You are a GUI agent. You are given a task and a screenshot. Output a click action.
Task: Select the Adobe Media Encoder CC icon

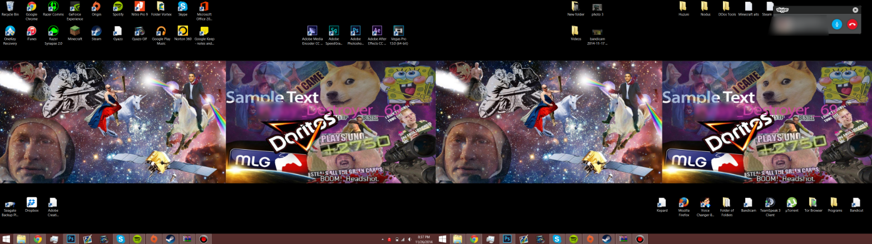tap(313, 35)
